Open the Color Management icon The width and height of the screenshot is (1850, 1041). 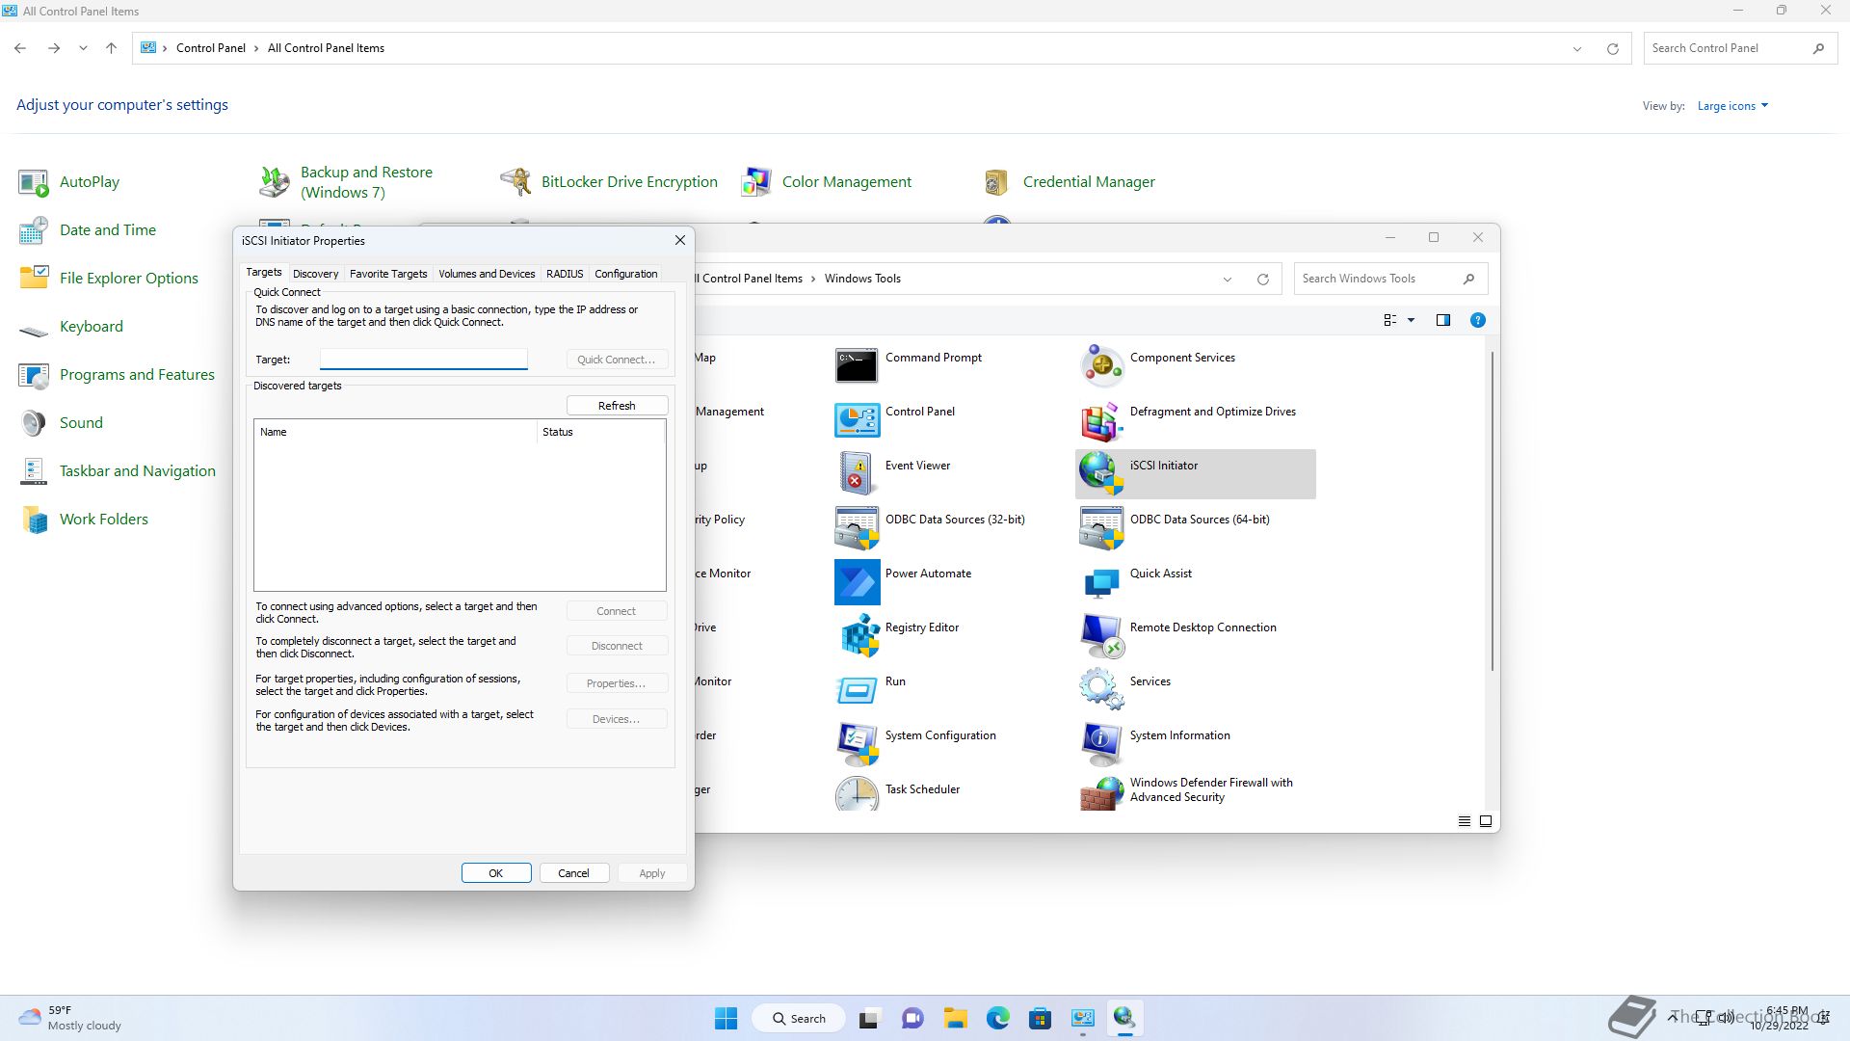(x=756, y=182)
